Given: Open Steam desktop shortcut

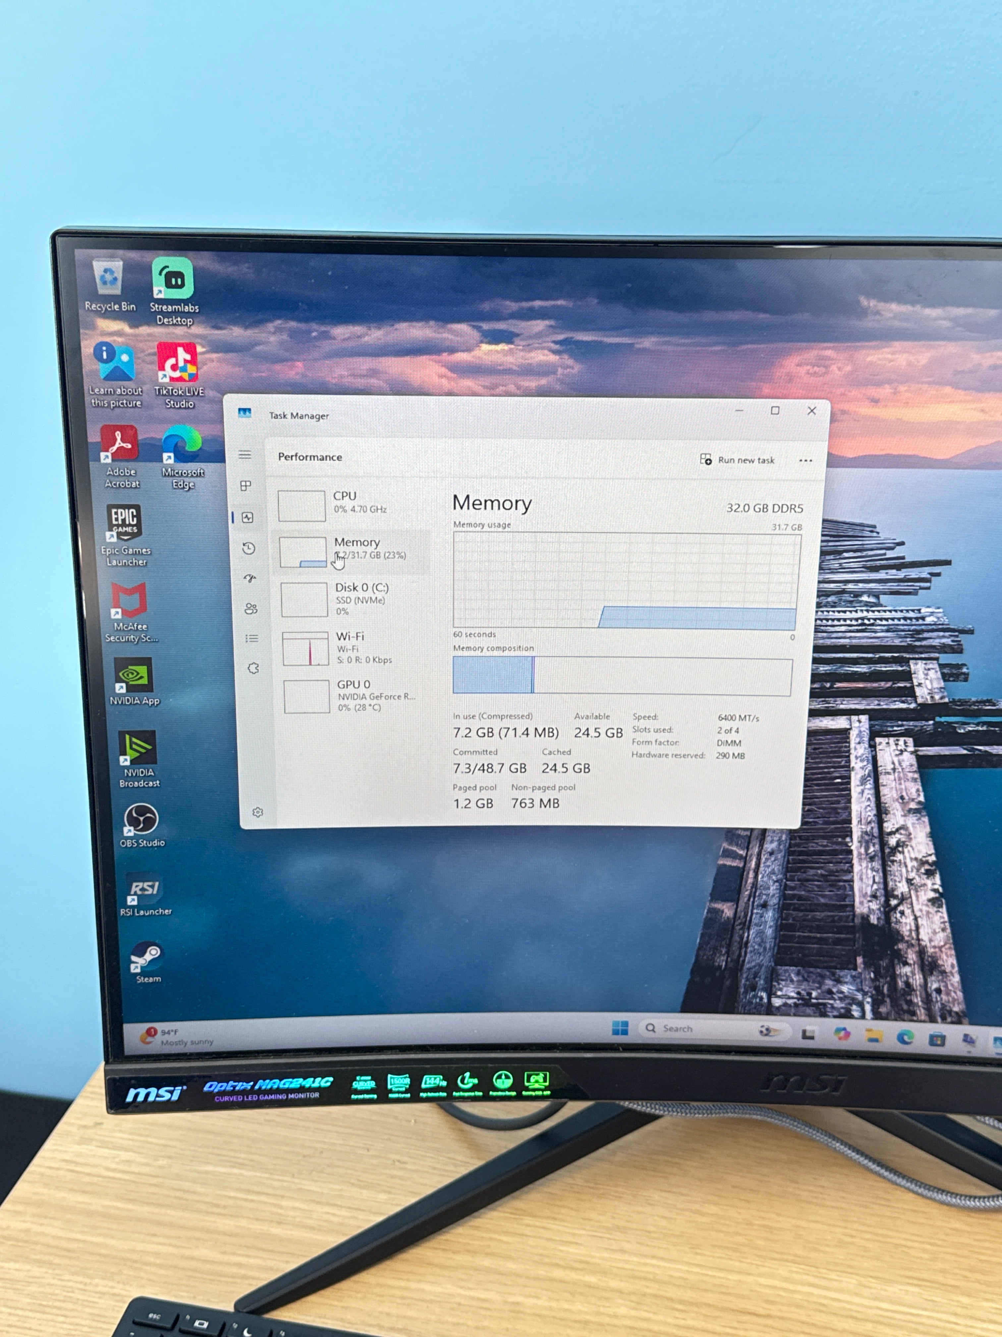Looking at the screenshot, I should point(148,962).
